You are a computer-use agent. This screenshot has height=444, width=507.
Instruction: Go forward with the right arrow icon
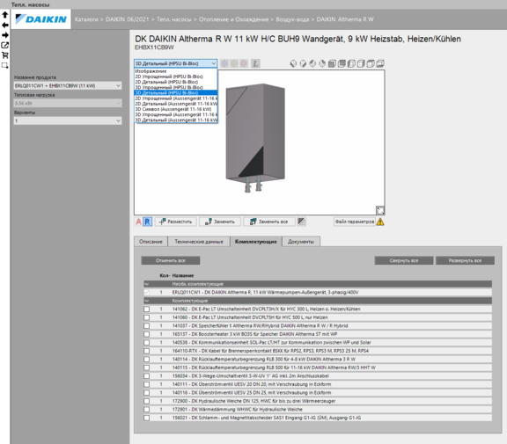pyautogui.click(x=5, y=35)
